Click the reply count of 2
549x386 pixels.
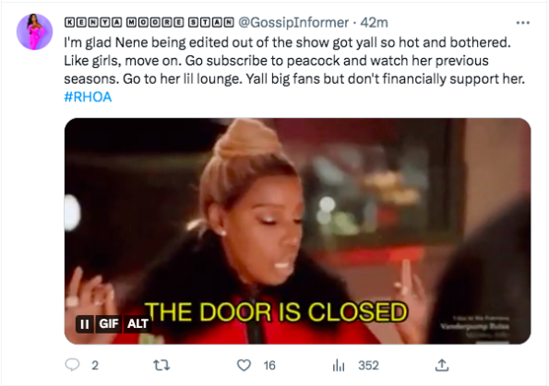[x=95, y=366]
